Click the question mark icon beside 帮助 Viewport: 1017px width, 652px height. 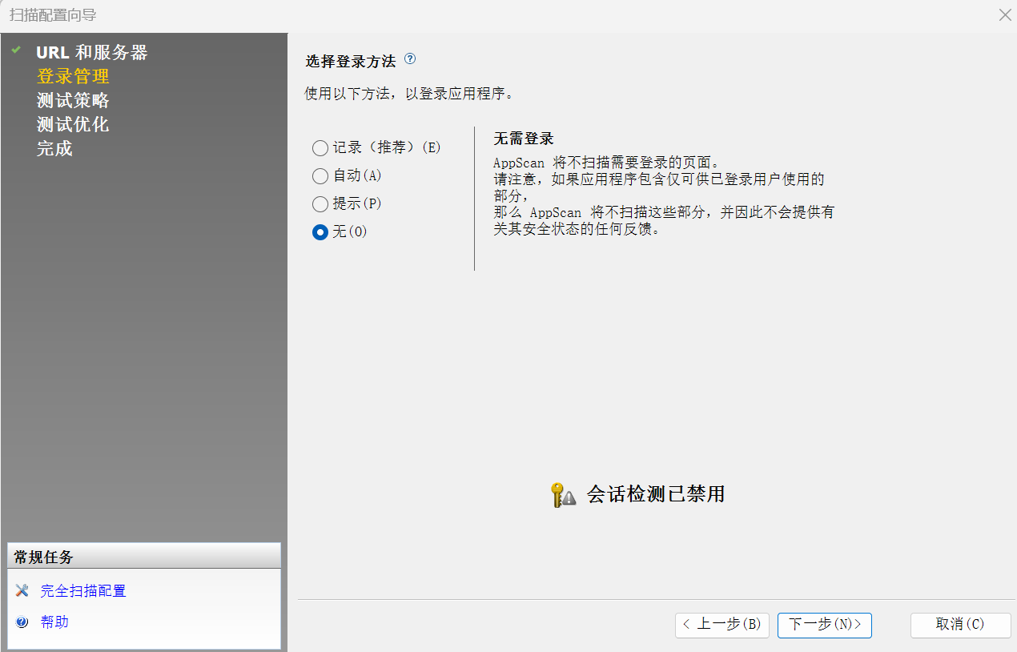pos(22,622)
